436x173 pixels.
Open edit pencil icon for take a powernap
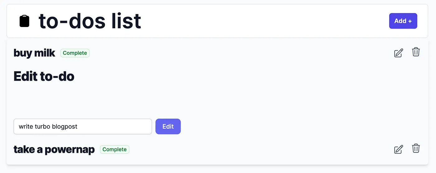[x=398, y=149]
